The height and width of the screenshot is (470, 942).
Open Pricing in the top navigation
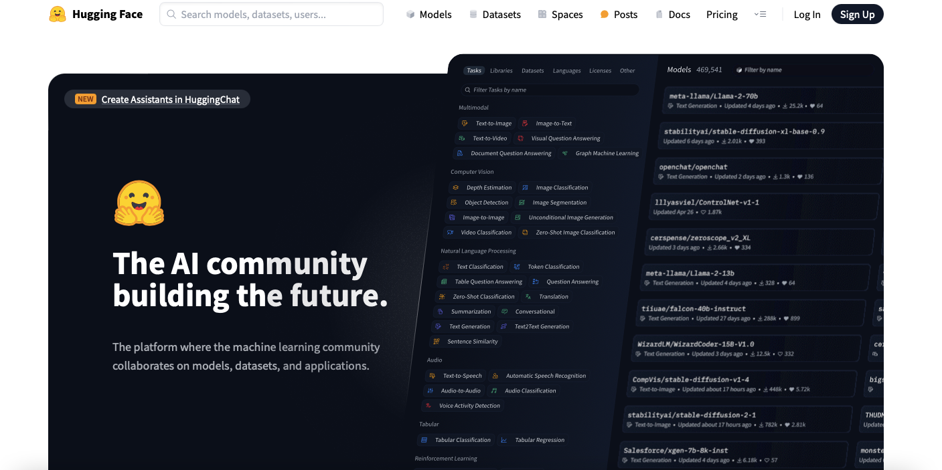point(722,14)
